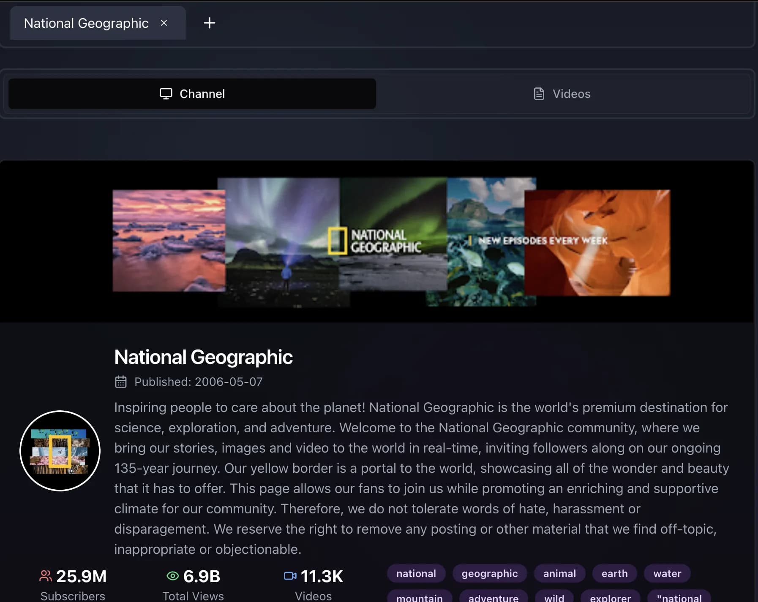Click the 'earth' tag
This screenshot has height=602, width=758.
point(614,573)
